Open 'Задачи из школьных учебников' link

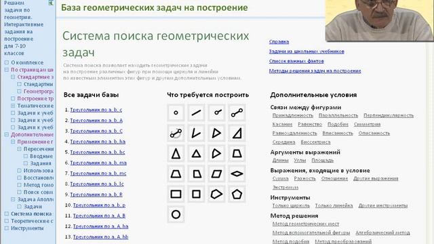(x=307, y=52)
